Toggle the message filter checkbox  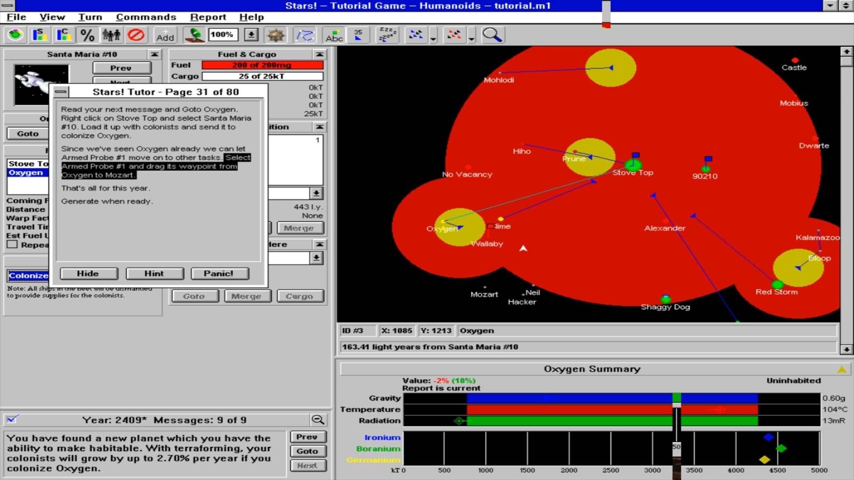tap(12, 419)
